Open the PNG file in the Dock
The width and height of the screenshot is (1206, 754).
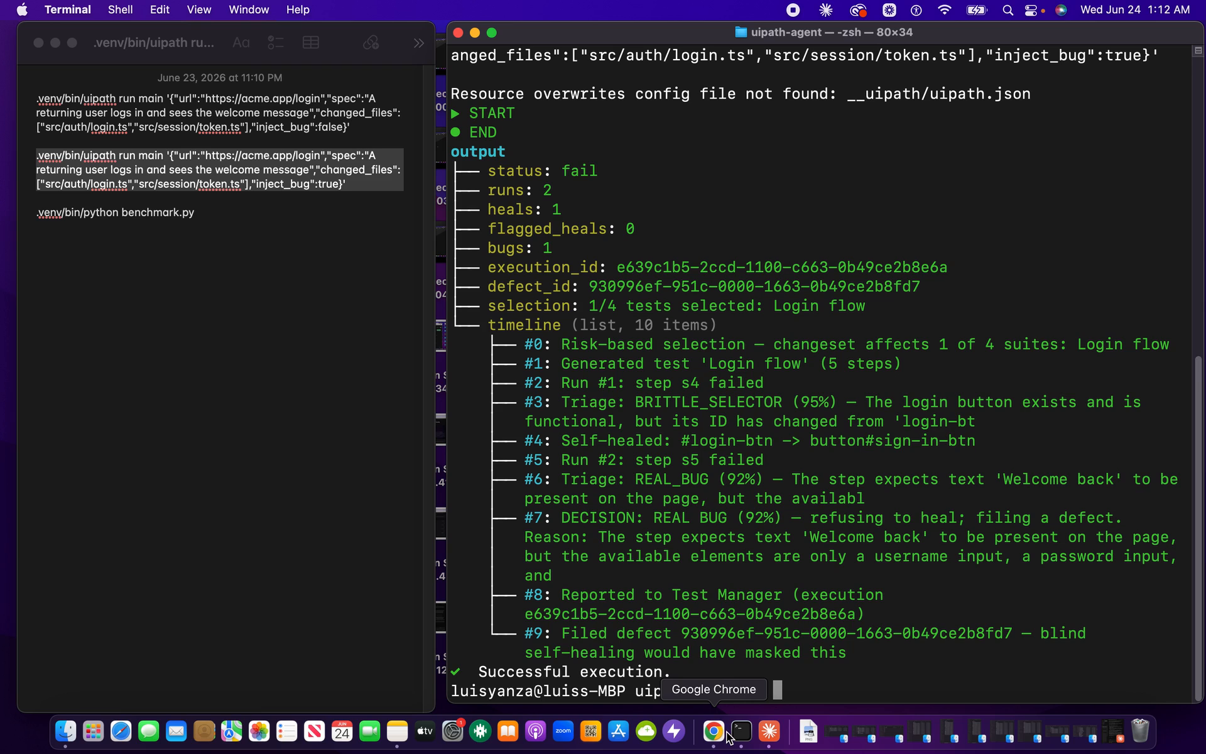point(808,731)
